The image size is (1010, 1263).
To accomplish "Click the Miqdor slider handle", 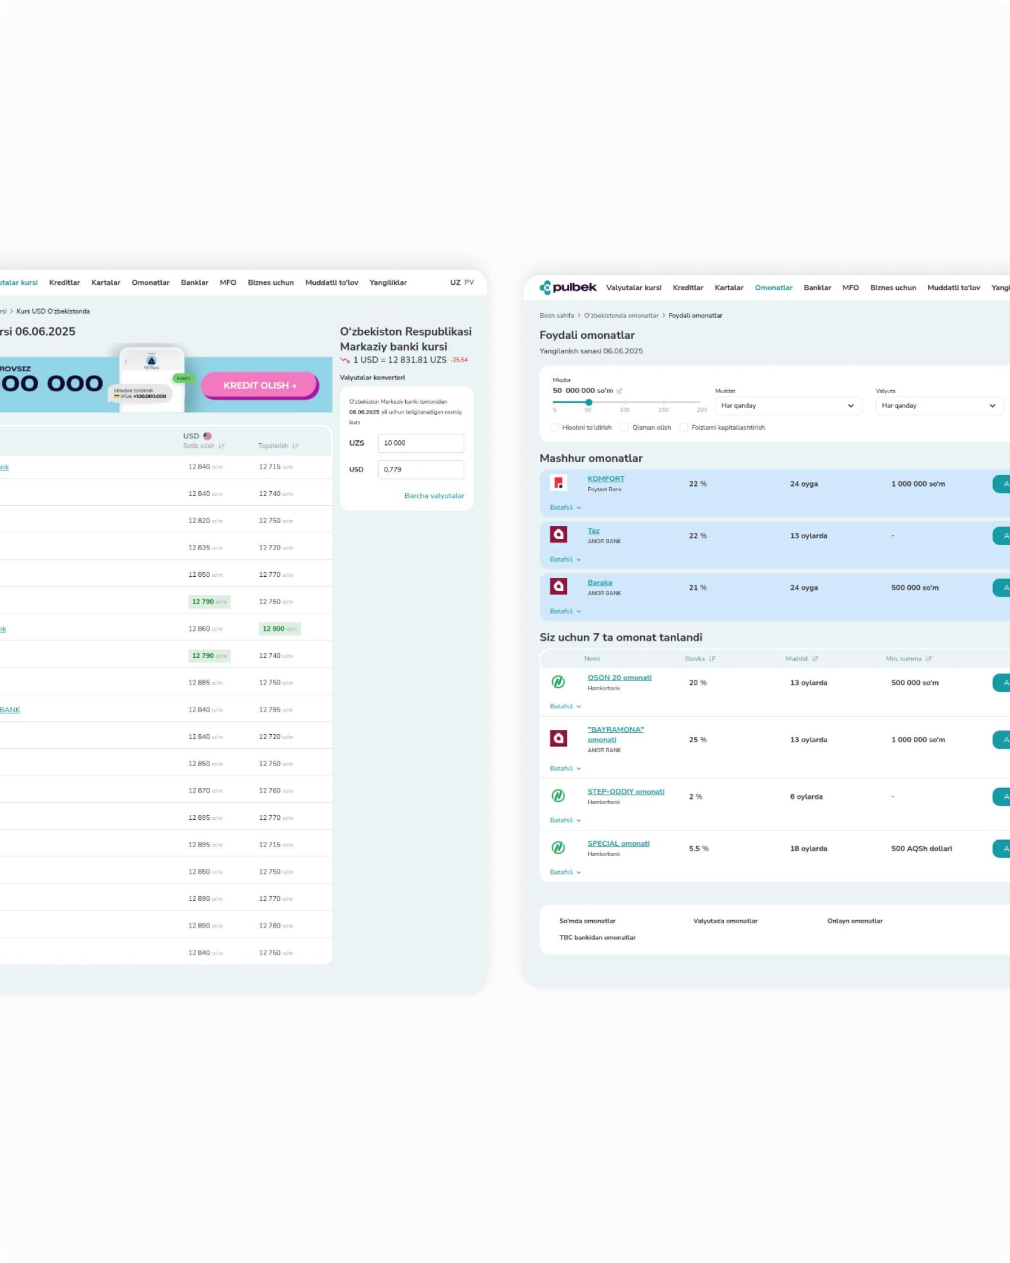I will pyautogui.click(x=589, y=403).
